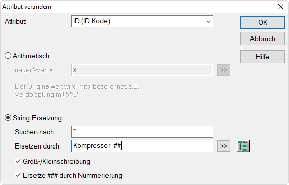289x185 pixels.
Task: Confirm with the OK button
Action: pyautogui.click(x=263, y=22)
